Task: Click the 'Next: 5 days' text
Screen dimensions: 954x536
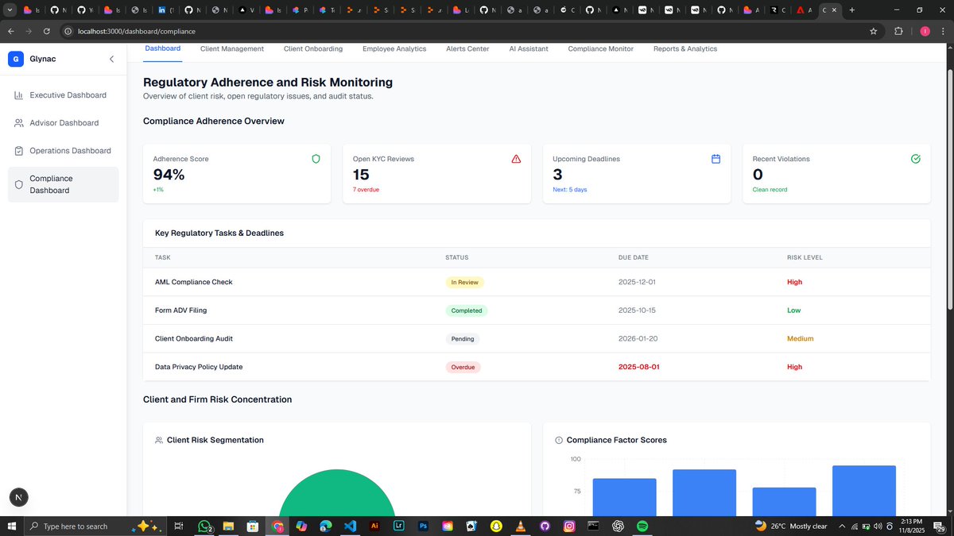Action: pyautogui.click(x=570, y=190)
